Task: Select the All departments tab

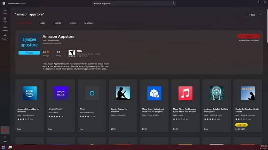Action: (25, 23)
